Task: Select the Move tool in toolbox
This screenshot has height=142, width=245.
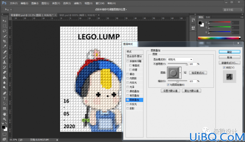Action: tap(5, 21)
